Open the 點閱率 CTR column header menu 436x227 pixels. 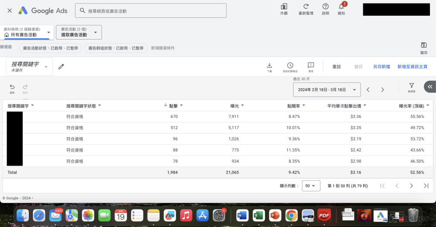point(303,105)
